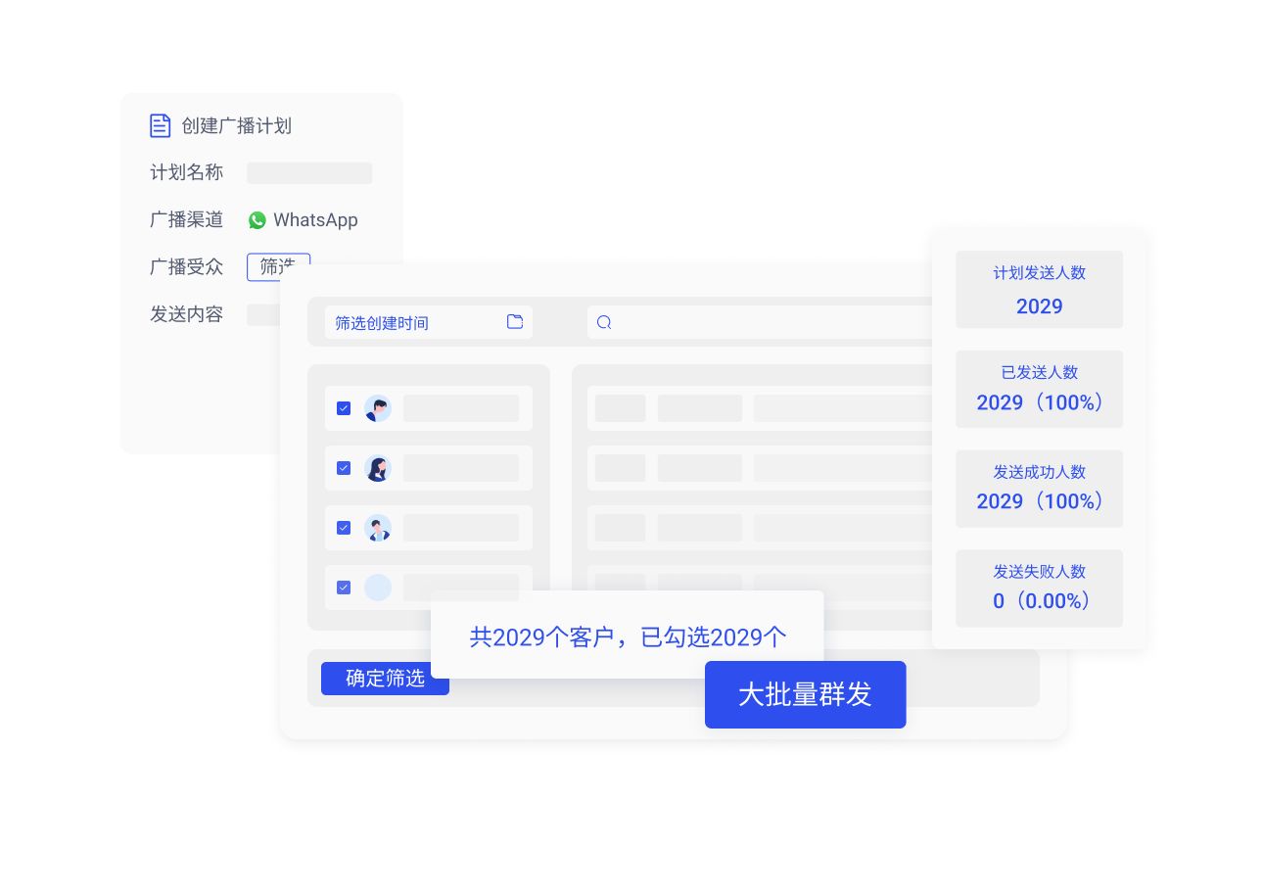
Task: Click the 发送成功人数 stat card
Action: (x=1039, y=489)
